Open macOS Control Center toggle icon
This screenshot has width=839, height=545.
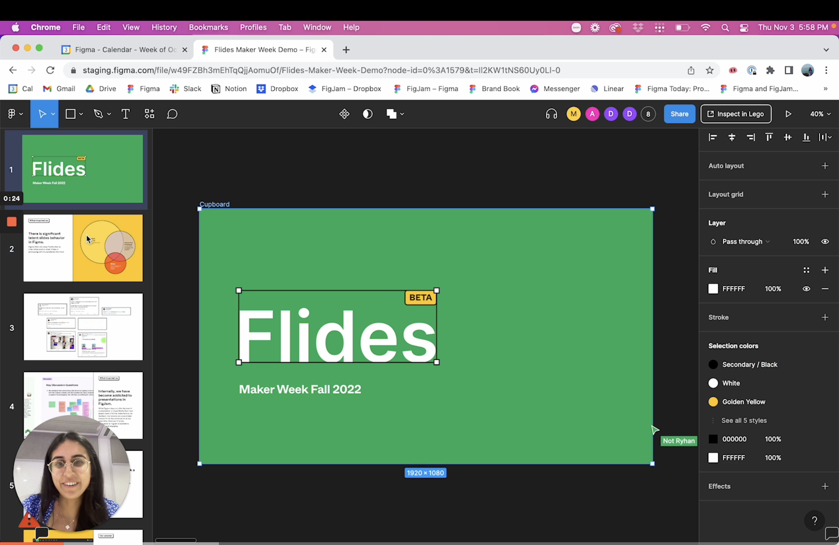click(x=744, y=28)
